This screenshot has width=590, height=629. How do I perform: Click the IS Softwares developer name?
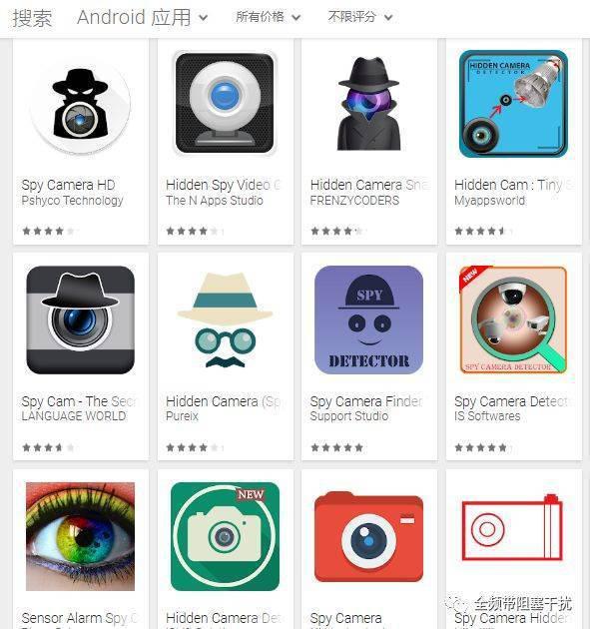click(x=487, y=416)
